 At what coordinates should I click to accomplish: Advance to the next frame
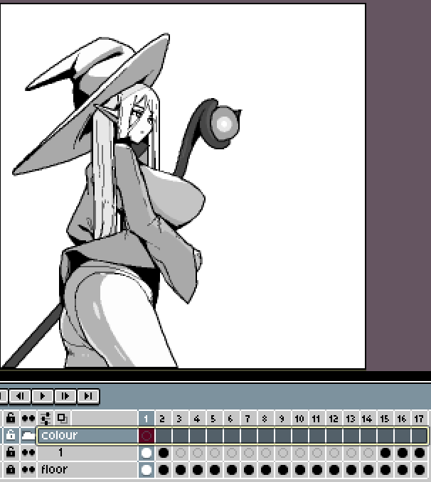[65, 396]
